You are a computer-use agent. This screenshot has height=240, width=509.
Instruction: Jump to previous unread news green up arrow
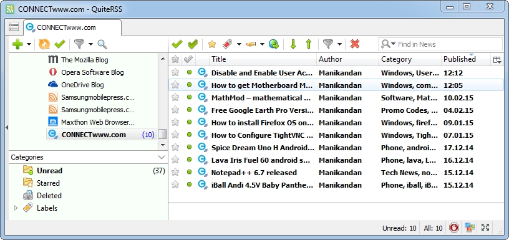(x=309, y=44)
